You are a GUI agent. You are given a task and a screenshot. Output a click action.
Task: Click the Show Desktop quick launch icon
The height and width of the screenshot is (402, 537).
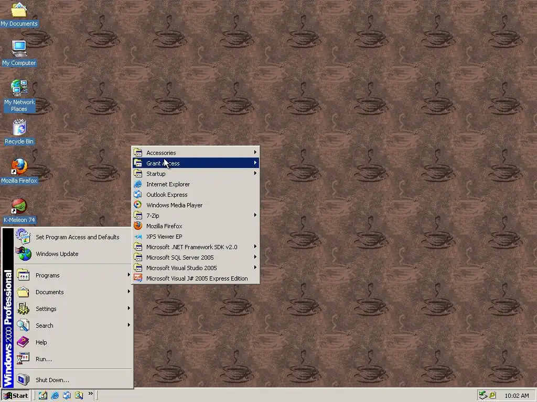pyautogui.click(x=43, y=395)
